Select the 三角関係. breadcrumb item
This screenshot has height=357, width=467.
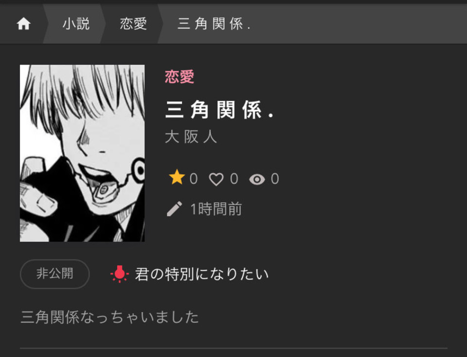214,24
